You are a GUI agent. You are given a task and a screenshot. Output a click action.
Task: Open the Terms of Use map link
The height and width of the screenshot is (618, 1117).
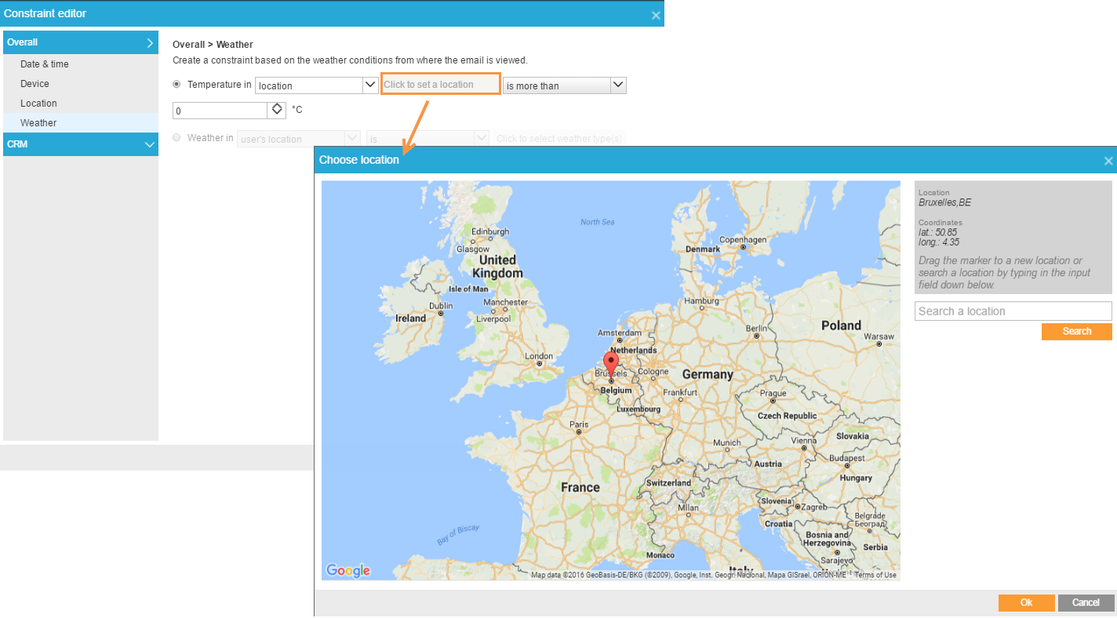click(x=875, y=575)
